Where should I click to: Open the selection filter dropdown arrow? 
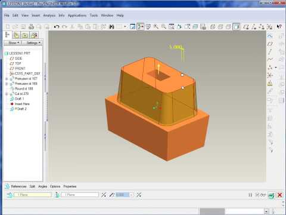[266, 211]
